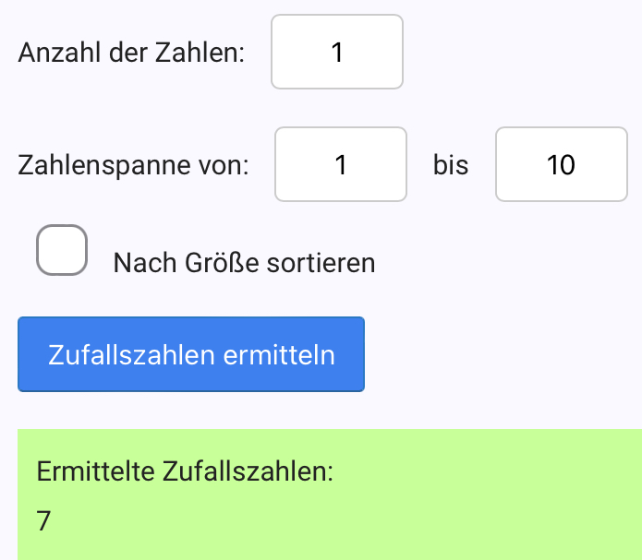Click the Anzahl der Zahlen label

[131, 52]
